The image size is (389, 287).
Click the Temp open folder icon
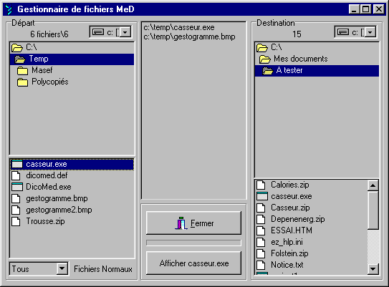pyautogui.click(x=20, y=59)
